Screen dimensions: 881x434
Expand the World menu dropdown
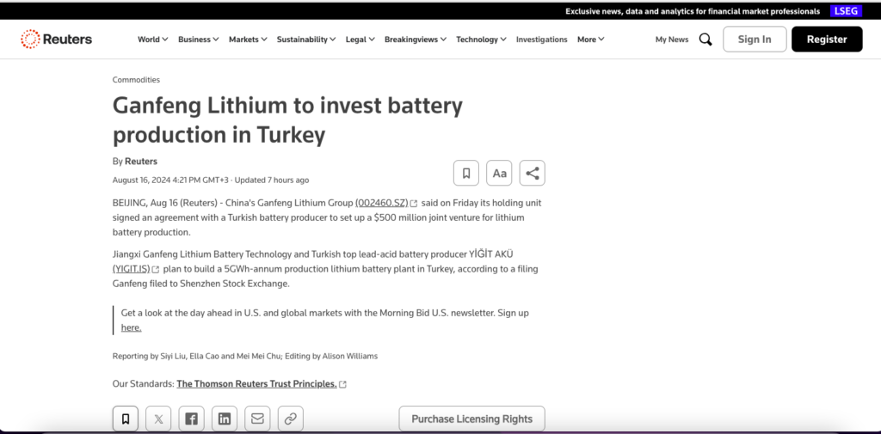[153, 40]
